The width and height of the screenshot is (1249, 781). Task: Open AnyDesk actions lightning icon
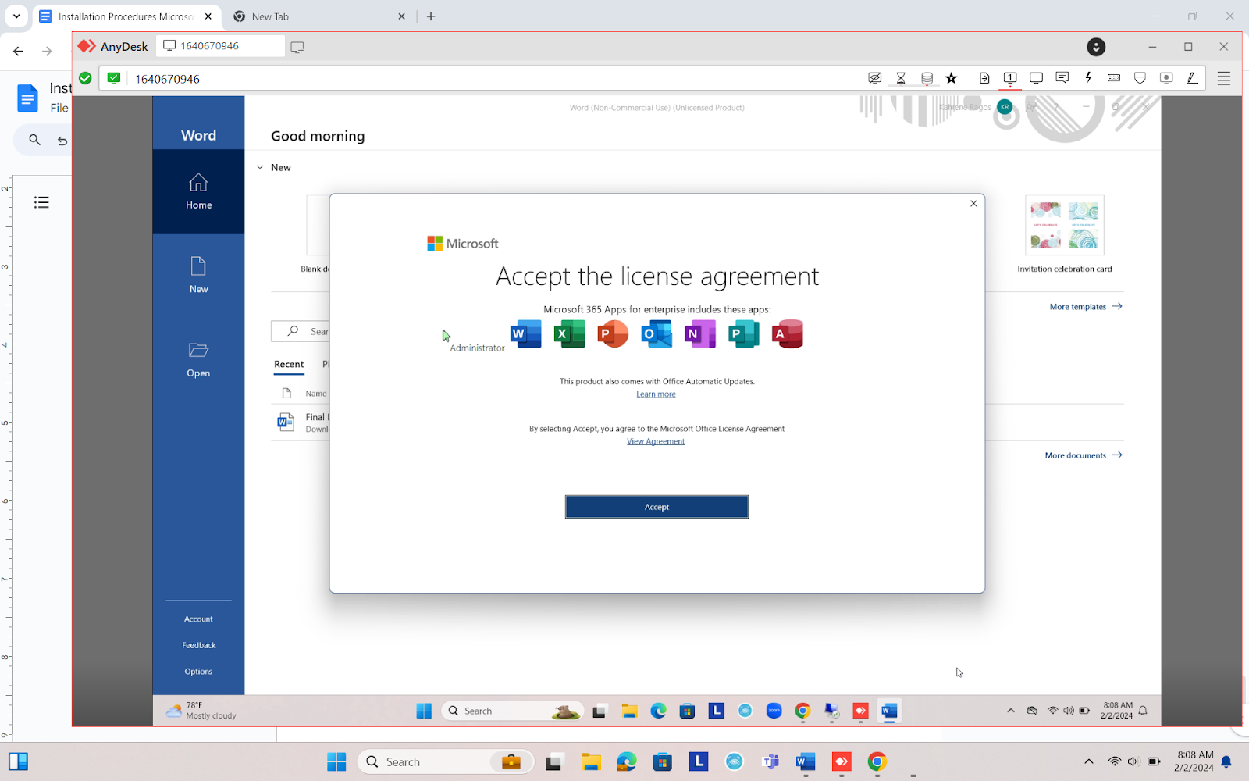1088,78
